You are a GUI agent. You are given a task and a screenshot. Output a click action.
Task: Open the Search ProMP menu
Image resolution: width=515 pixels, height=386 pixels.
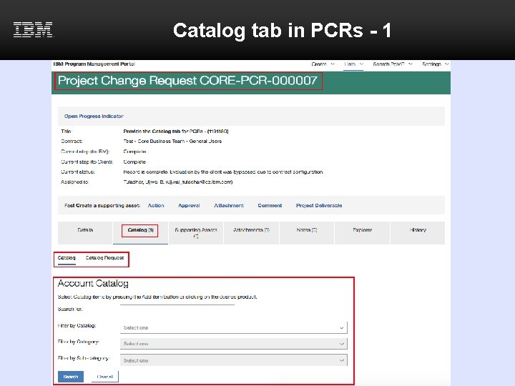pos(393,64)
